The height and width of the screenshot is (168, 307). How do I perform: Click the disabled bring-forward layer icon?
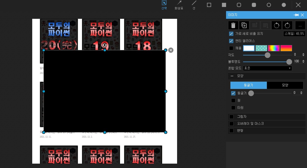click(255, 25)
